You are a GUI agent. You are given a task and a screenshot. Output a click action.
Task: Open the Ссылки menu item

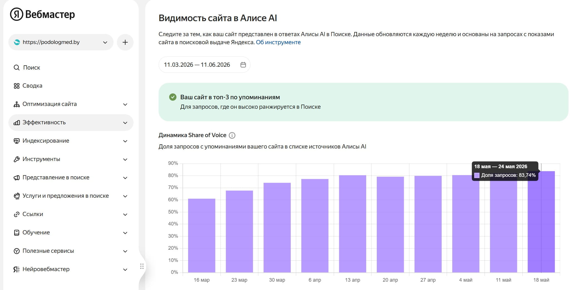click(x=71, y=214)
